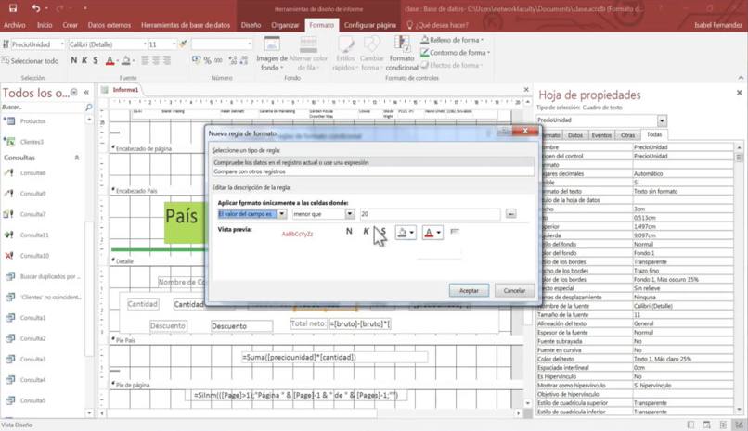748x431 pixels.
Task: Toggle bold N in the format rule dialog
Action: point(349,231)
